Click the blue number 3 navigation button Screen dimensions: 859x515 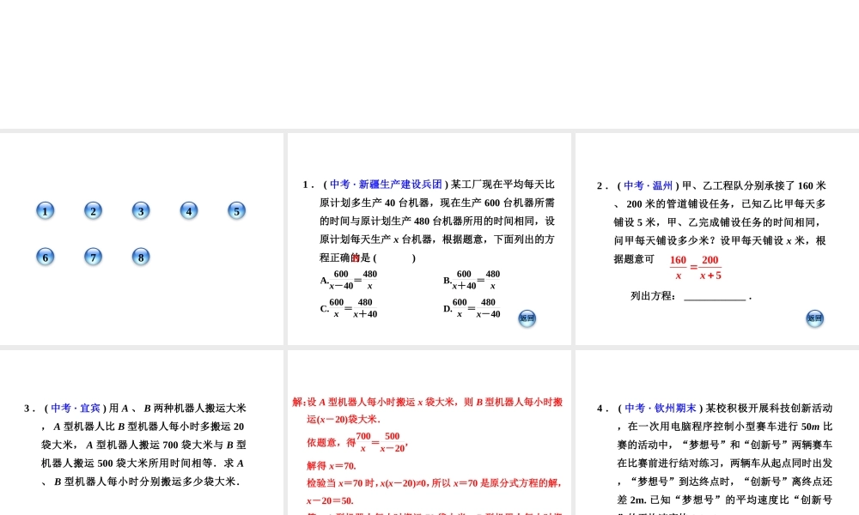141,210
